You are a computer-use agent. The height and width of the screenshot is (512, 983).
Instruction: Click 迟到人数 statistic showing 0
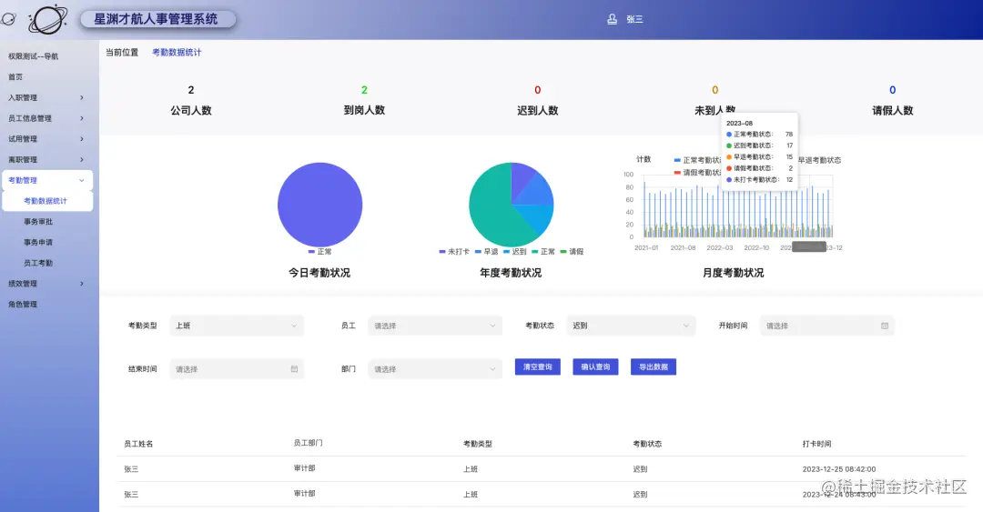click(537, 100)
